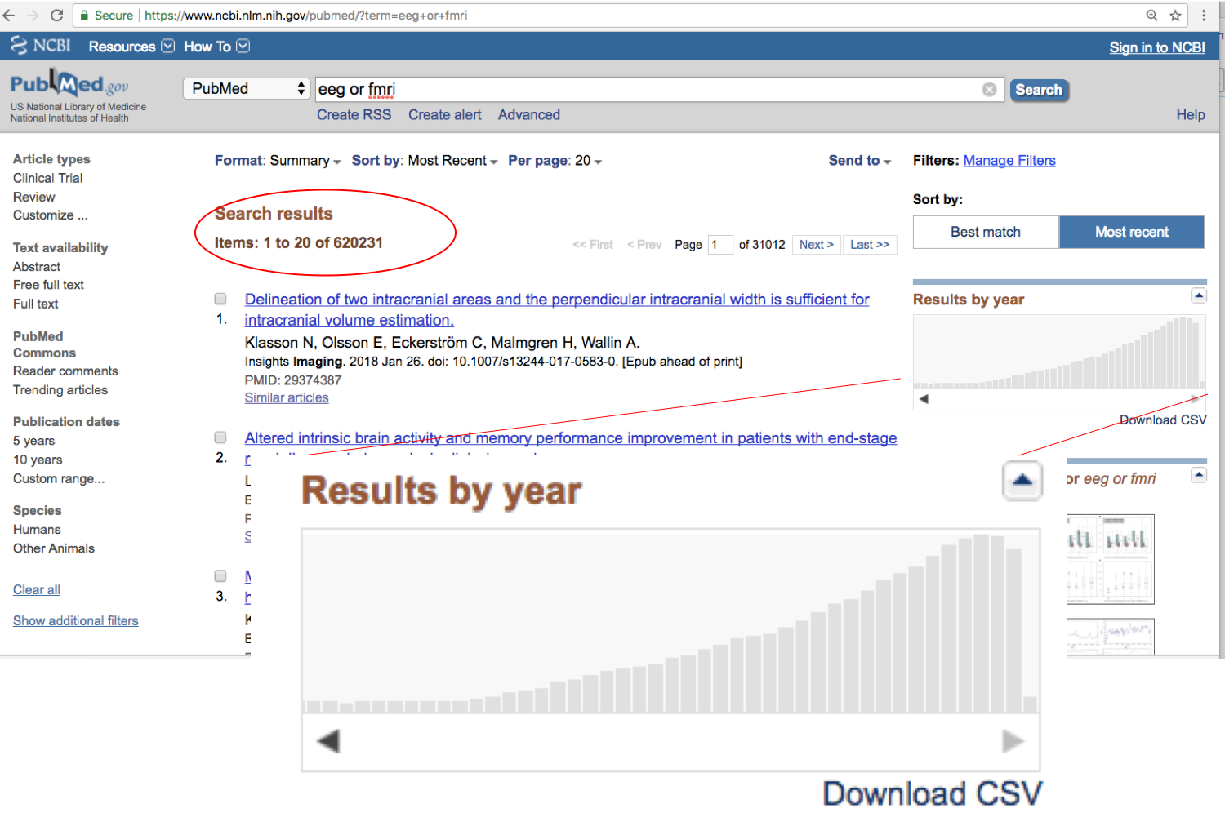Click Customize ... under Article types
Screen dimensions: 1225x826
[x=51, y=215]
